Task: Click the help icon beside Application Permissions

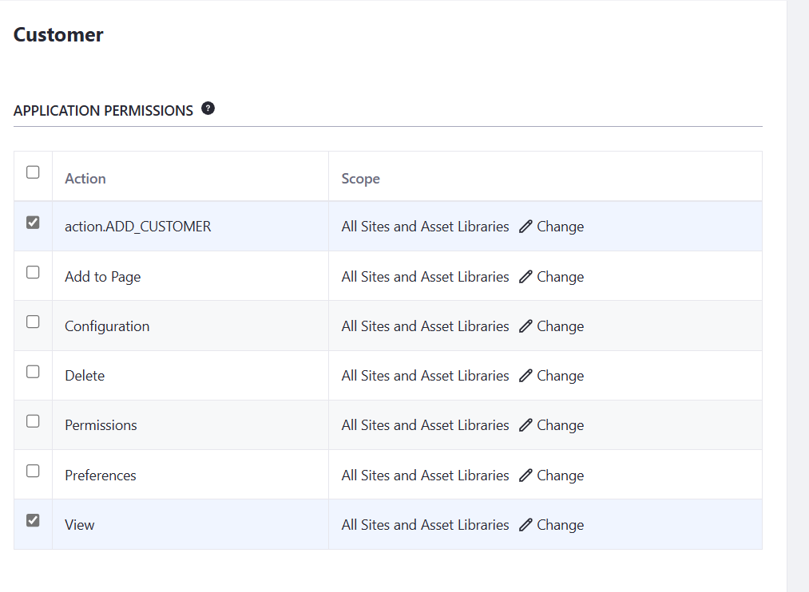Action: click(208, 109)
